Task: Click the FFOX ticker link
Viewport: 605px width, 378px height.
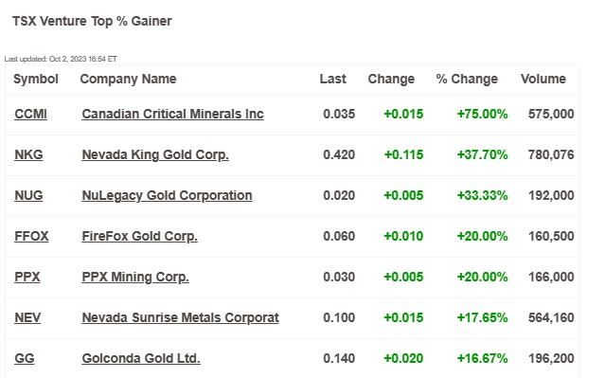Action: (x=31, y=236)
